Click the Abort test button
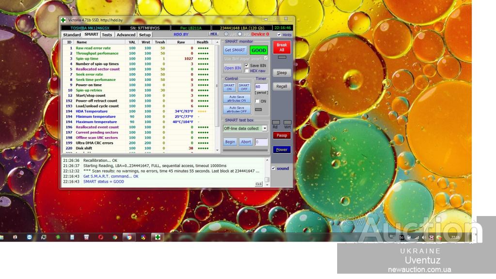The image size is (496, 279). (246, 142)
